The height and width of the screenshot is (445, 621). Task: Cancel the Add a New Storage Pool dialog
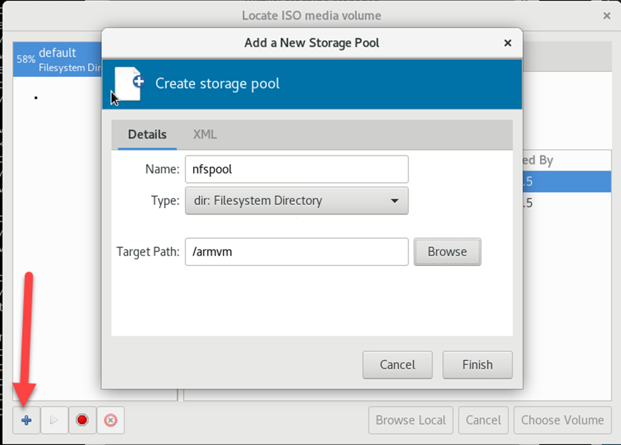coord(397,365)
